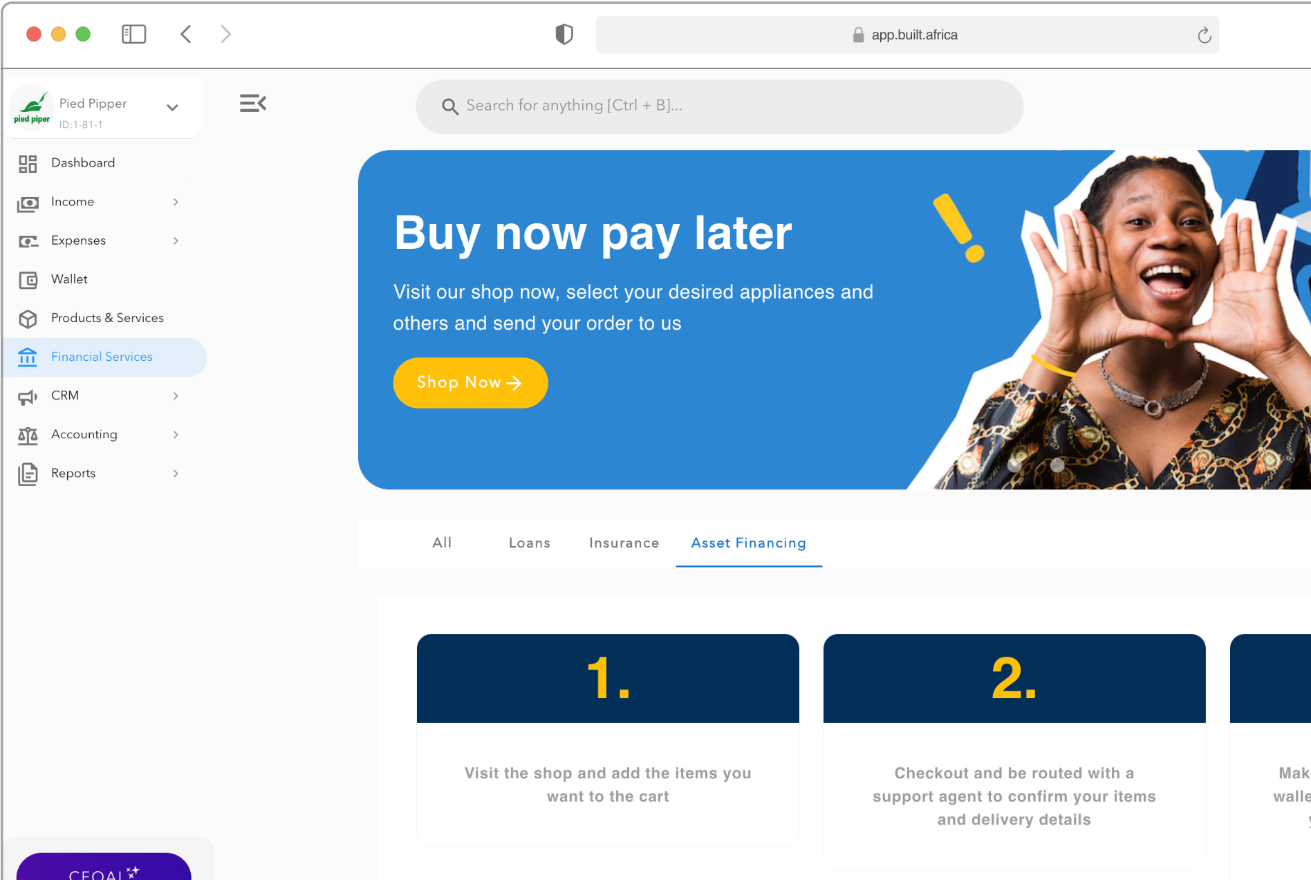The image size is (1311, 880).
Task: Click the Shop Now button
Action: (470, 383)
